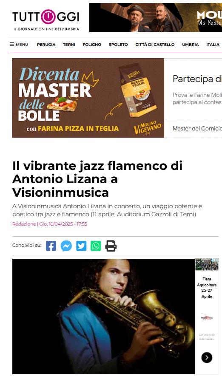Open the hamburger MENU
The height and width of the screenshot is (376, 222).
tap(19, 44)
